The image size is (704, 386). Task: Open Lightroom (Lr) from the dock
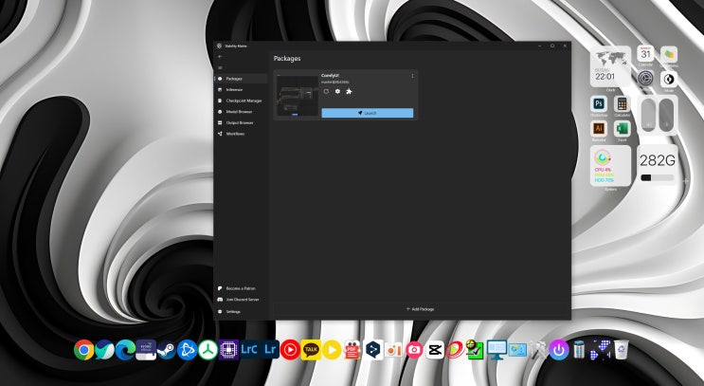pyautogui.click(x=270, y=350)
